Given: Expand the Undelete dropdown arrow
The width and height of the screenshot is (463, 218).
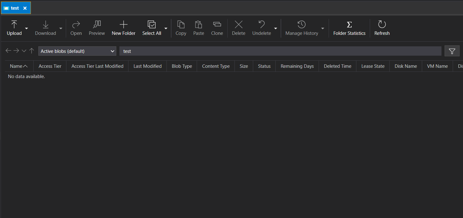Looking at the screenshot, I should click(276, 28).
